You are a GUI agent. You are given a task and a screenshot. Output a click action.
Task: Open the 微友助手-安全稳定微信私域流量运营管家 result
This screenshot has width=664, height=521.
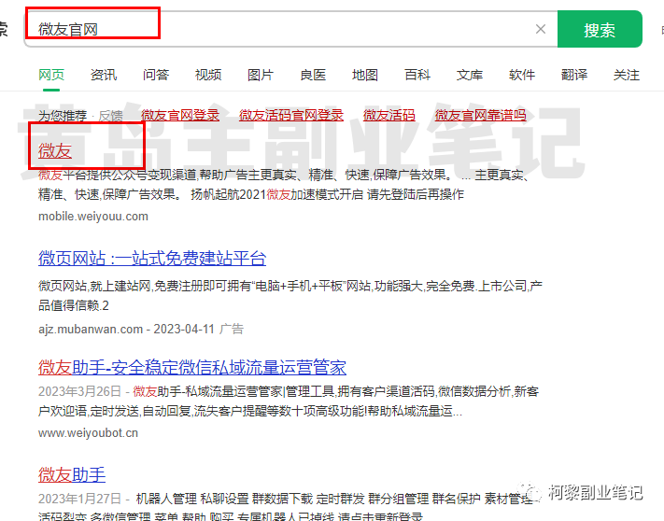coord(192,366)
